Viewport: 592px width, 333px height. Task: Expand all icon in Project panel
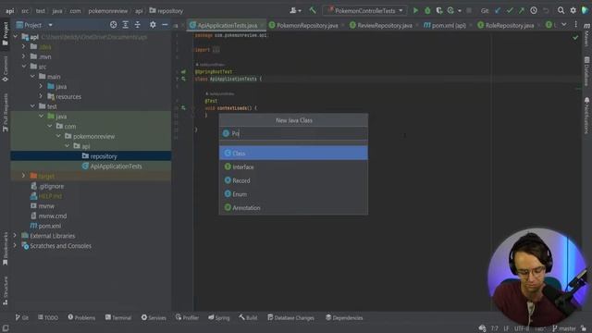click(x=126, y=25)
